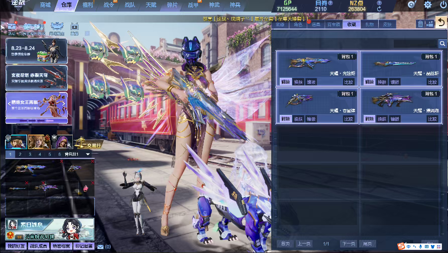Click 解除 on the pistol card
The image size is (448, 253).
tap(286, 119)
